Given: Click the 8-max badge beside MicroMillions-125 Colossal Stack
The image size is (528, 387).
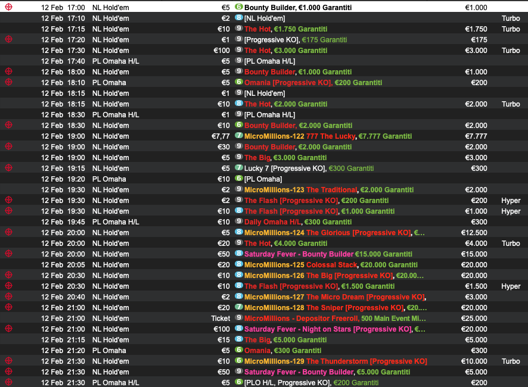Looking at the screenshot, I should [x=239, y=264].
